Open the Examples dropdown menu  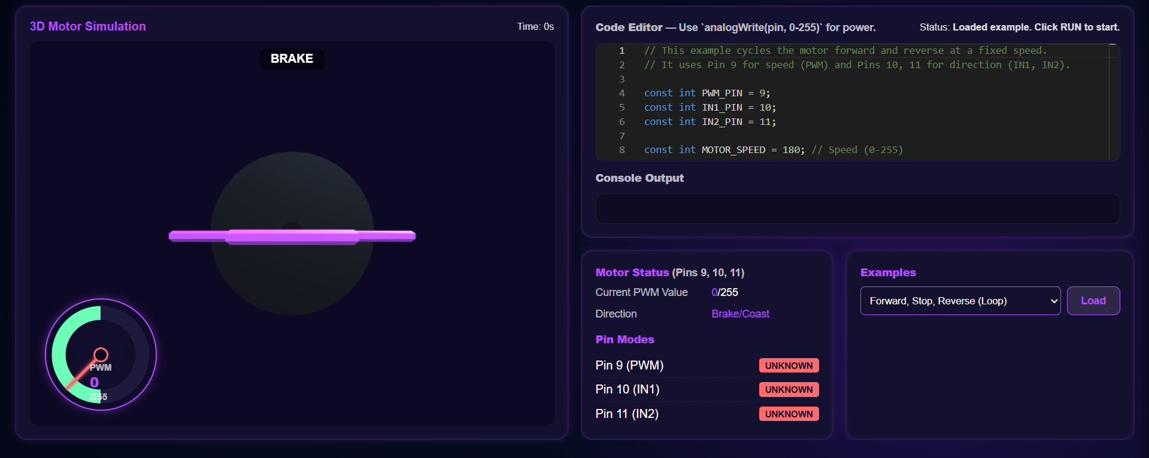point(960,301)
